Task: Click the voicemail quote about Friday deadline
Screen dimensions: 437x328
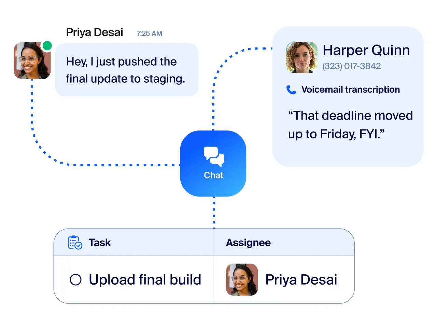Action: tap(350, 125)
